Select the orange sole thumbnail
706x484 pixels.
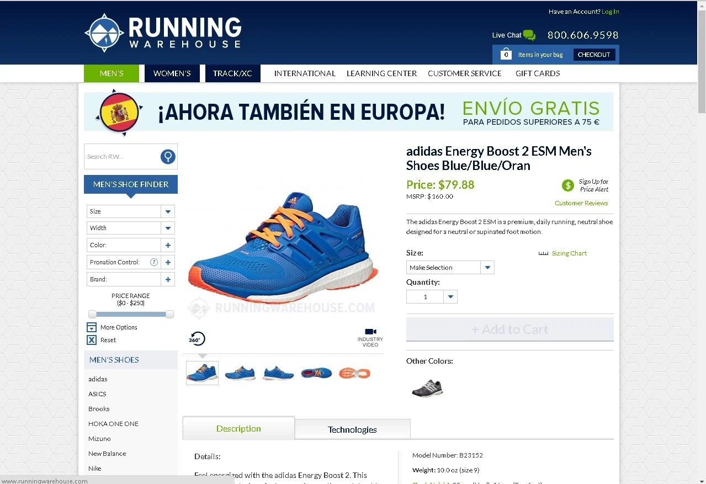click(354, 373)
